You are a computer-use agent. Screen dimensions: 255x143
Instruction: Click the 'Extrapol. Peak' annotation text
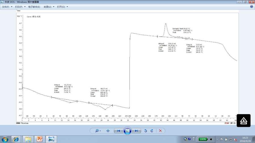178,29
